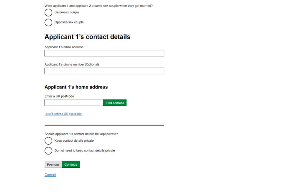Screen dimensions: 288x192
Task: Open "I can't enter a UK postcode" link
Action: [x=63, y=114]
